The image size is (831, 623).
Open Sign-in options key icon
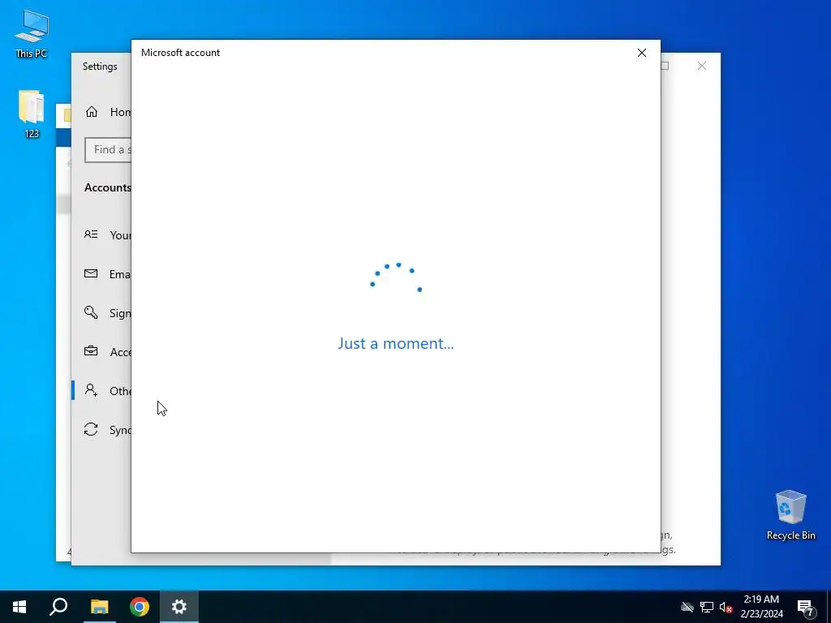click(x=91, y=312)
